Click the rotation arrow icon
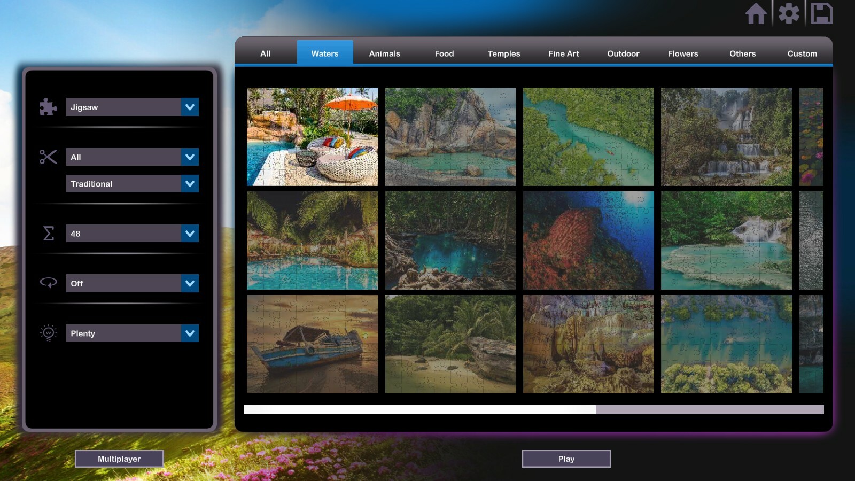This screenshot has height=481, width=855. (48, 283)
